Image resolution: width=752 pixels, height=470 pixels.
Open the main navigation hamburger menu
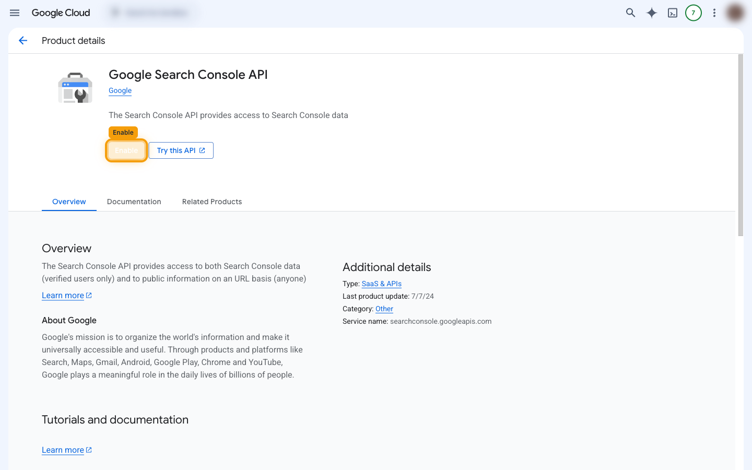pyautogui.click(x=15, y=13)
